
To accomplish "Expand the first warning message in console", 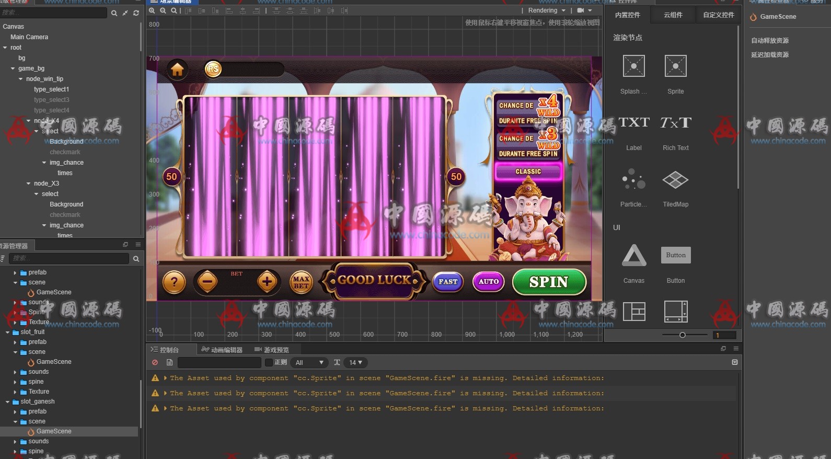I will point(166,378).
